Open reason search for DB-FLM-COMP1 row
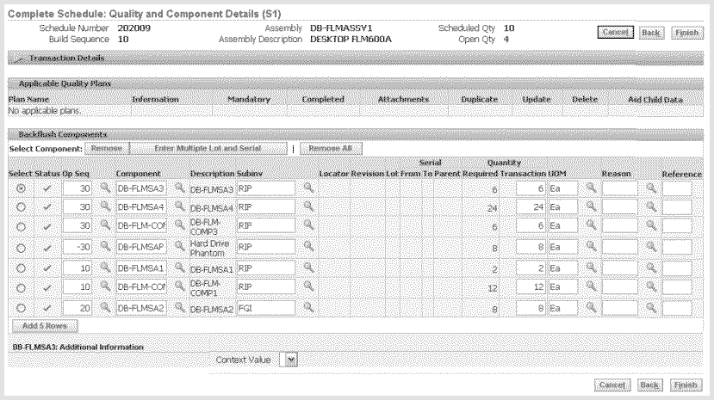714x400 pixels. tap(651, 286)
